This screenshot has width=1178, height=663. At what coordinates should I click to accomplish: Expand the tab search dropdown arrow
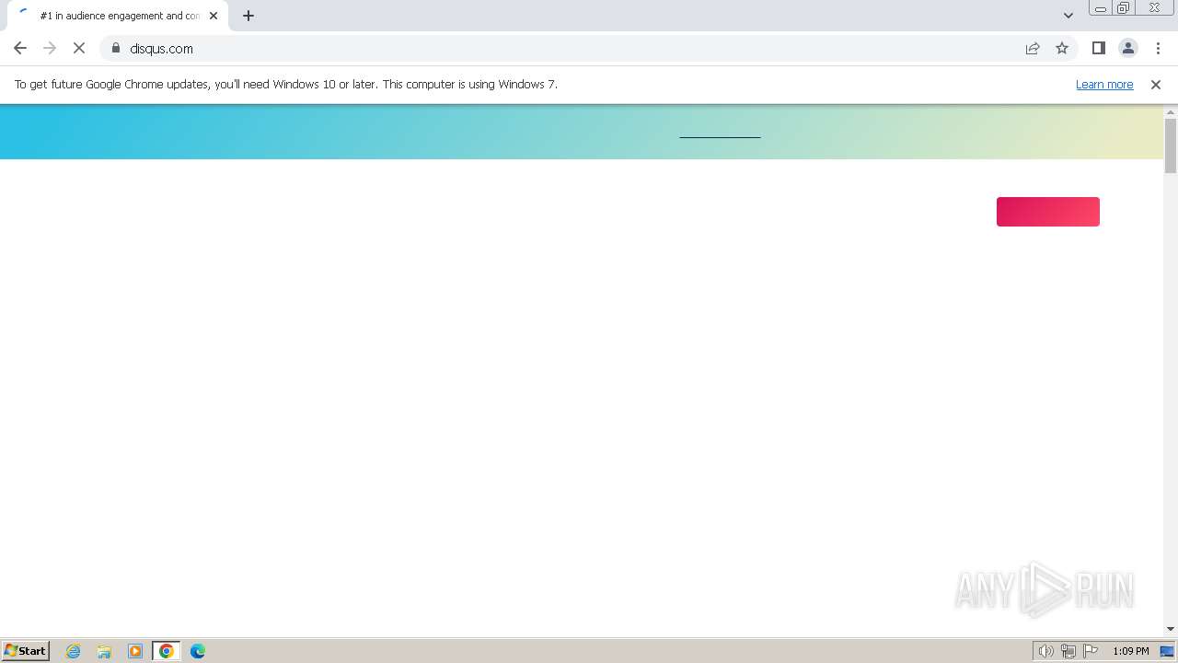[x=1068, y=16]
